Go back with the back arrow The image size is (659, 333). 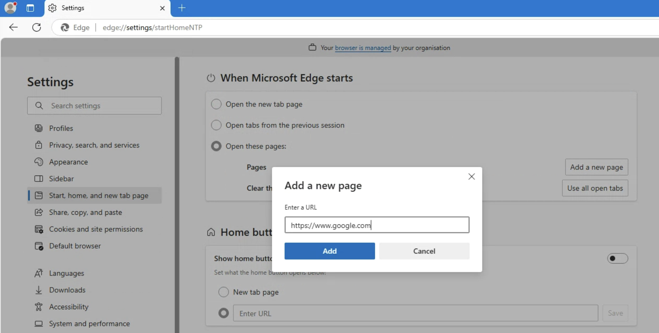[x=13, y=28]
